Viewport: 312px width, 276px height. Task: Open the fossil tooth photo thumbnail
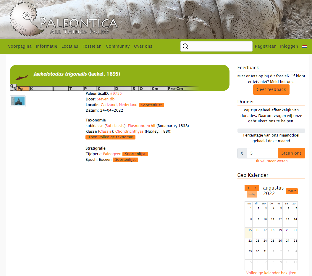pyautogui.click(x=18, y=101)
